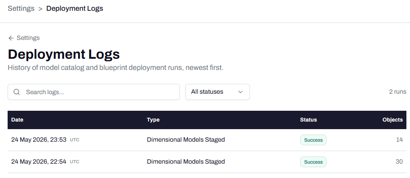Click the Objects column header
The image size is (410, 178).
pos(393,120)
